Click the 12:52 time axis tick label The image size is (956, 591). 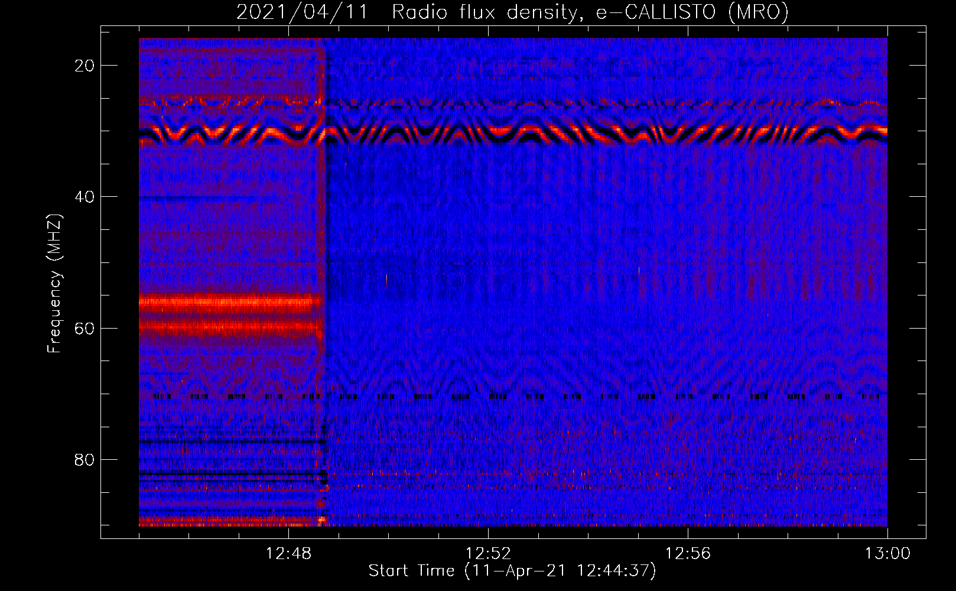pos(488,554)
